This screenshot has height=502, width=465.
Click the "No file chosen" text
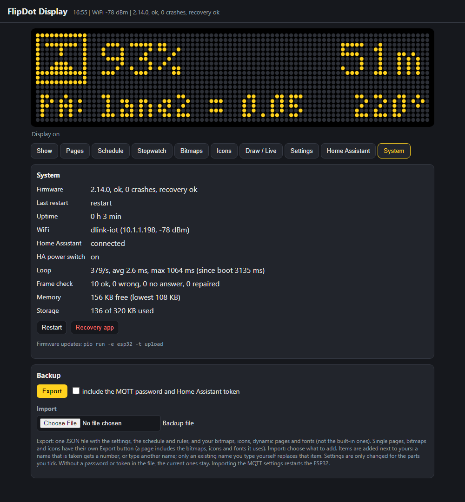coord(102,423)
